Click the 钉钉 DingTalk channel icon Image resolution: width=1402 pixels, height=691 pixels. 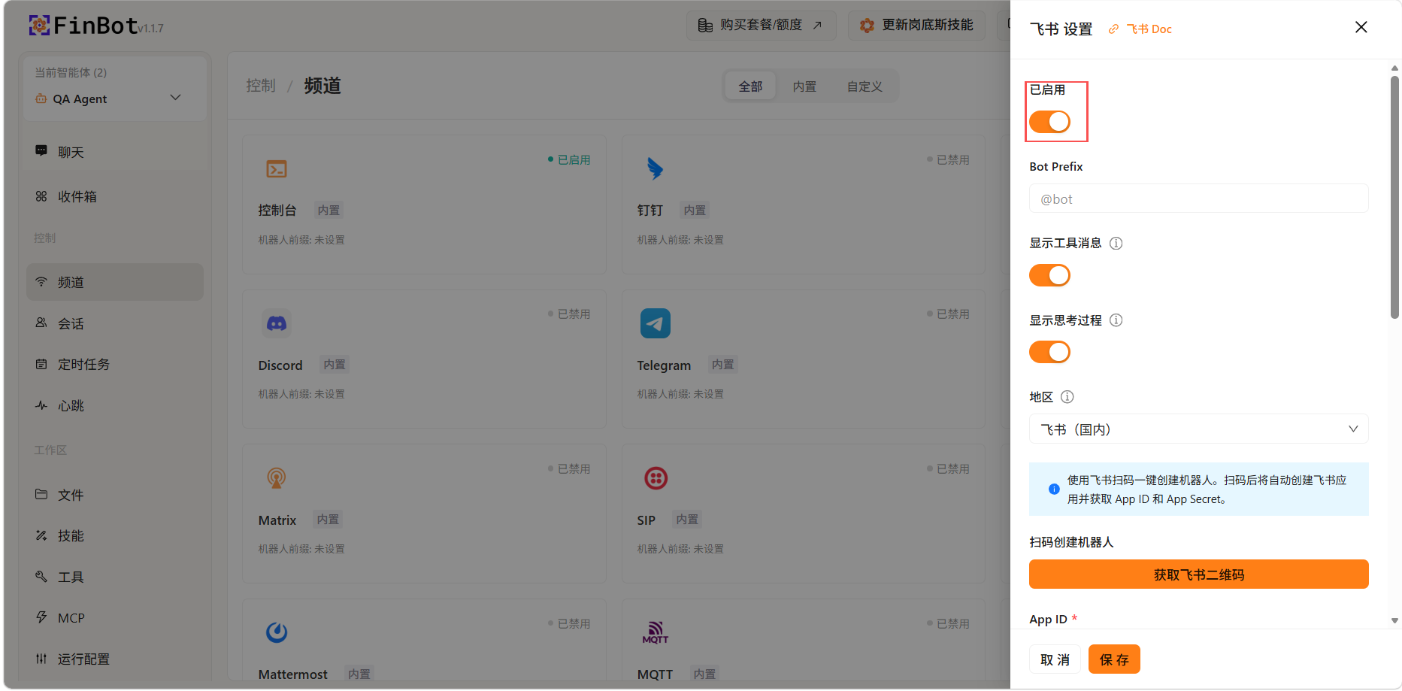coord(656,168)
